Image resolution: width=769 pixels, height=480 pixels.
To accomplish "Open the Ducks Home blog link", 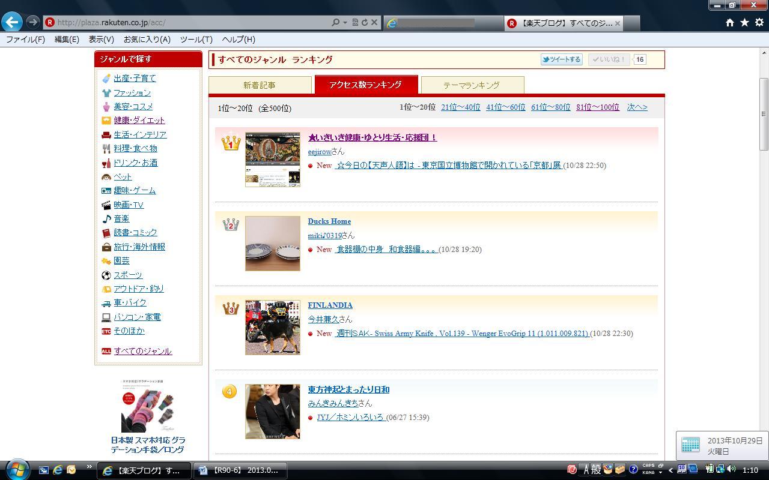I will tap(329, 221).
